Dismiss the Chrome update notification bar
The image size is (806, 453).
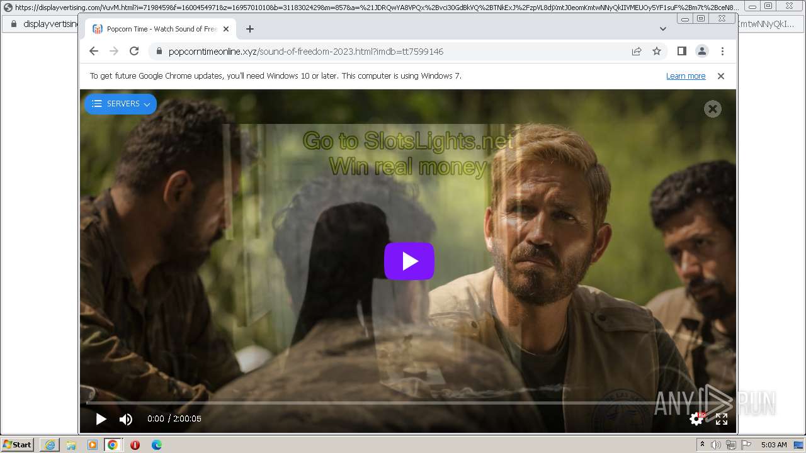(721, 76)
